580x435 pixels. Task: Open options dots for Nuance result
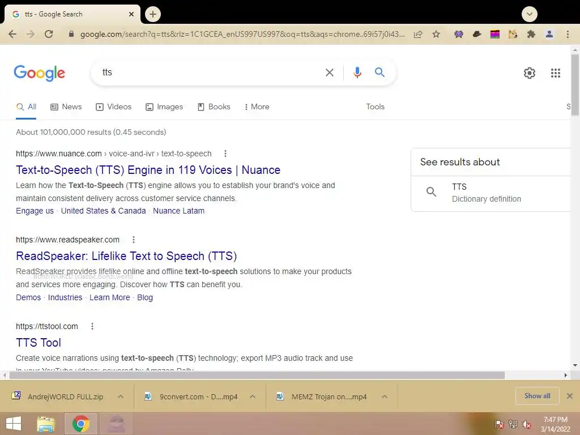(x=225, y=153)
